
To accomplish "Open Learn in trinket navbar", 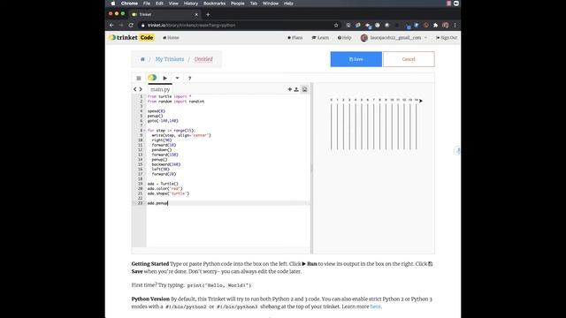I will point(320,37).
